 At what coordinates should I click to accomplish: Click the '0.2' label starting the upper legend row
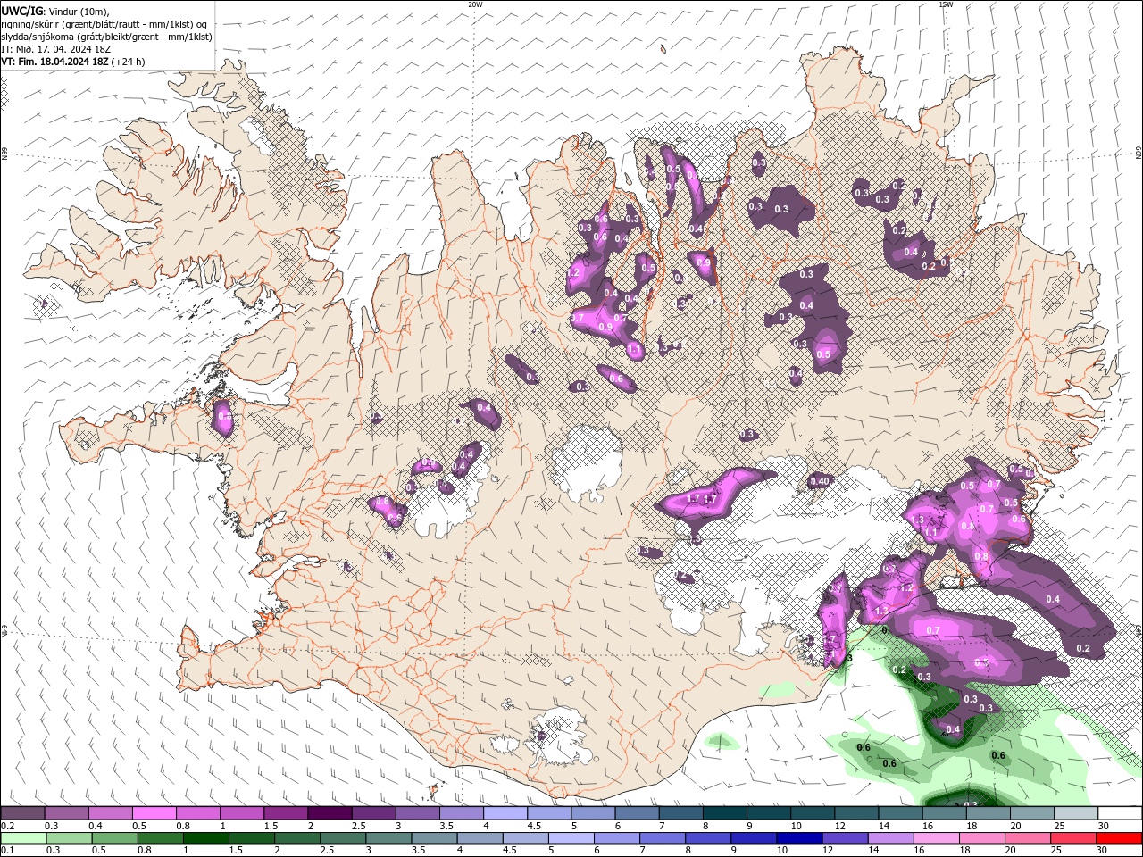(x=7, y=826)
